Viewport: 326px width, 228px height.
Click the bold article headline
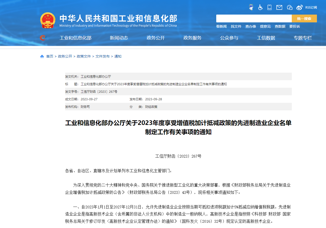pos(178,127)
